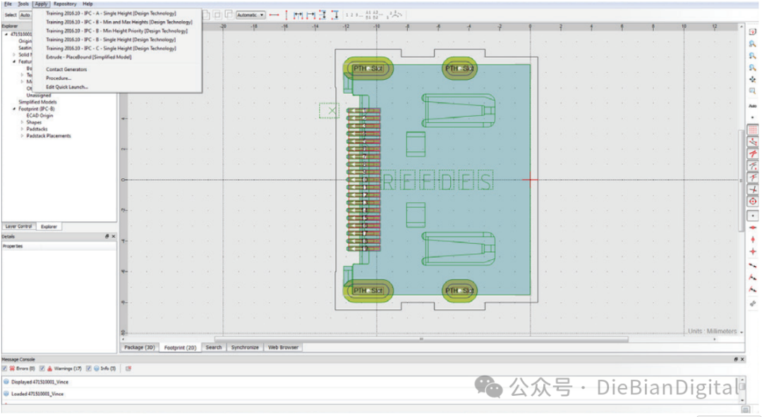
Task: Click the zoom-to-area icon in right toolbar
Action: 752,91
